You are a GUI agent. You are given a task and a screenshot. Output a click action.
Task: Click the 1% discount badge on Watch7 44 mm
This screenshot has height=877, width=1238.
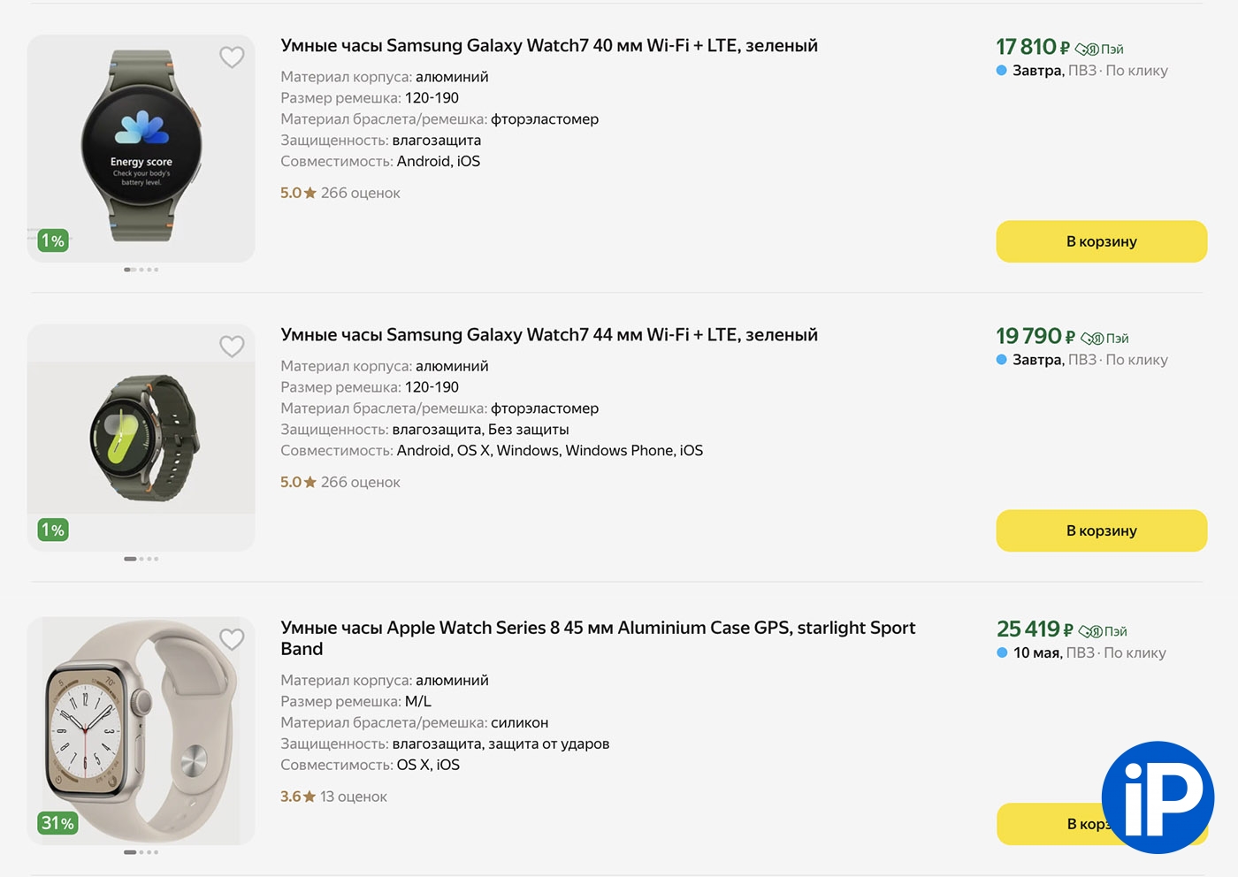pyautogui.click(x=53, y=530)
